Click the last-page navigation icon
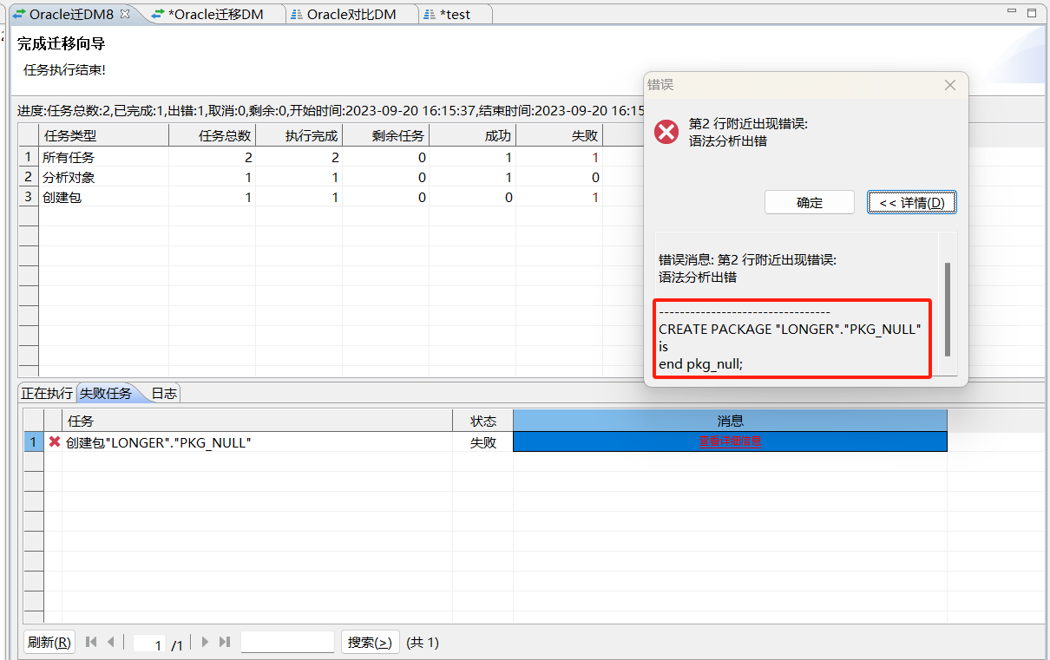The image size is (1050, 660). [225, 642]
